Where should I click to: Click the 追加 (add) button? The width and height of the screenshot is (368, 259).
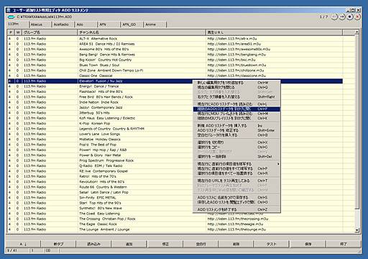pos(129,244)
